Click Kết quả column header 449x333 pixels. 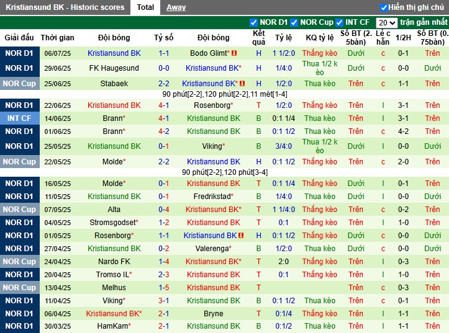[x=258, y=37]
